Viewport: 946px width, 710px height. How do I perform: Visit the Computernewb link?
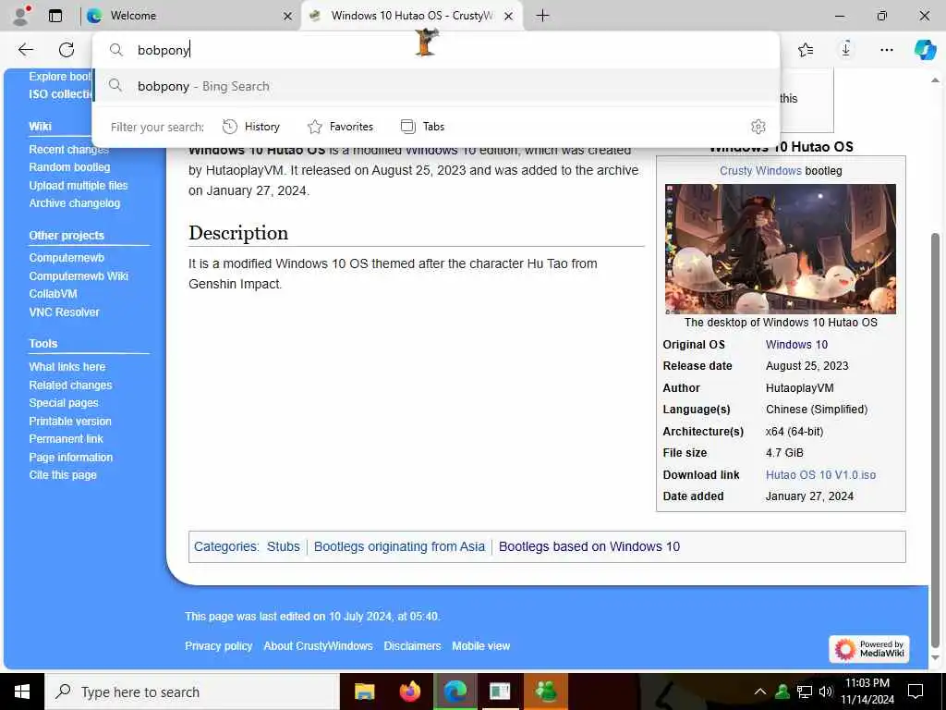coord(67,258)
